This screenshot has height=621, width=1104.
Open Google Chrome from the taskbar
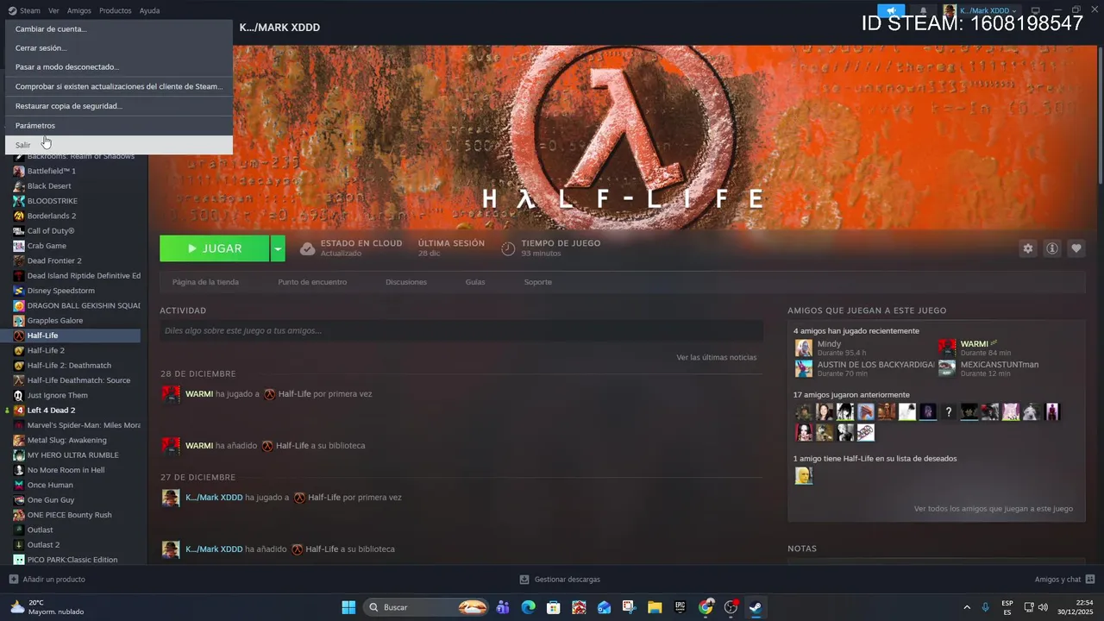tap(706, 607)
